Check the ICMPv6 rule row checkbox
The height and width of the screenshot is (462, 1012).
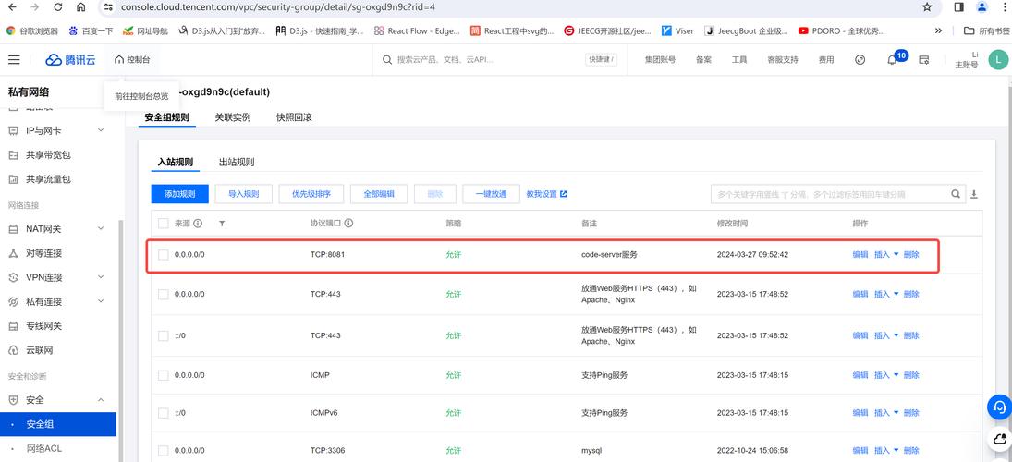point(164,413)
